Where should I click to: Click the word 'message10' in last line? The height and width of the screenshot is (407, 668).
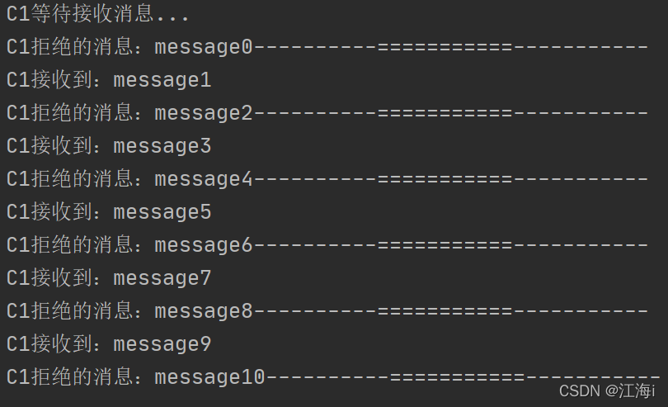click(210, 377)
